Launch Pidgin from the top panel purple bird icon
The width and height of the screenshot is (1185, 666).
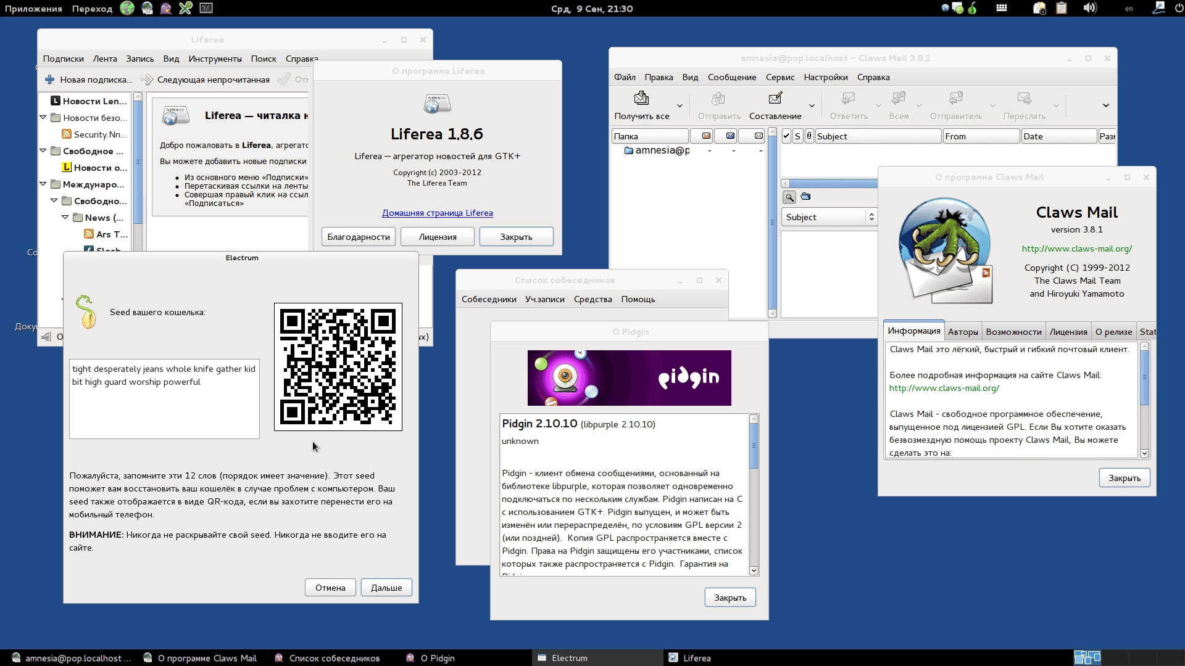pyautogui.click(x=166, y=8)
